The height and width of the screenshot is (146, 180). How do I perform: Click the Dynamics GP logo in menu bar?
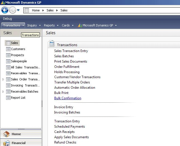pyautogui.click(x=80, y=25)
